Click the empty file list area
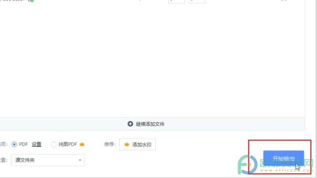Viewport: 317px width, 178px height. (x=152, y=61)
